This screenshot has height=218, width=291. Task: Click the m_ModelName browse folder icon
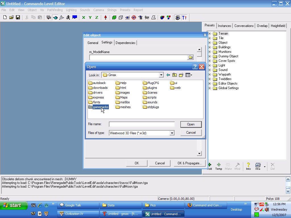point(190,57)
